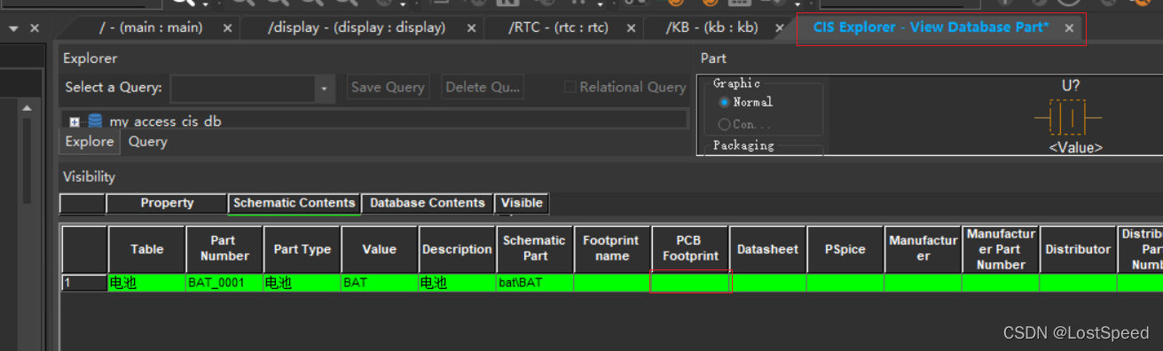Click the empty Datasheet cell in row 1
1163x351 pixels.
pyautogui.click(x=767, y=284)
